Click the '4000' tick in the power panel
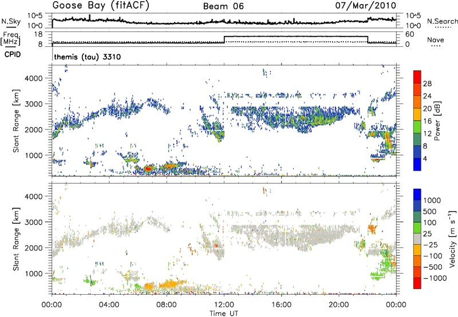The height and width of the screenshot is (317, 458). [33, 78]
